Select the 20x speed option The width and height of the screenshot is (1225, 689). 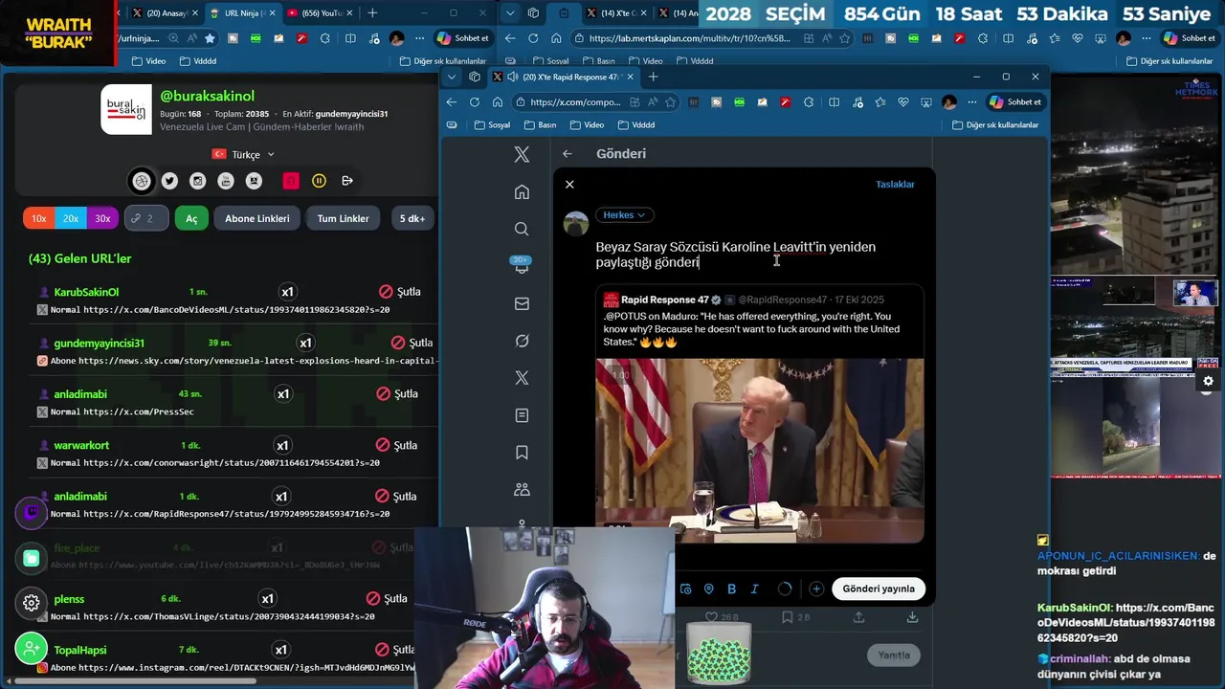click(71, 218)
